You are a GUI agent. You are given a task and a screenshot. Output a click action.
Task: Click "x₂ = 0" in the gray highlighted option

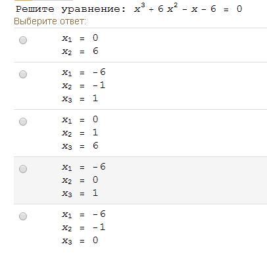click(x=80, y=180)
